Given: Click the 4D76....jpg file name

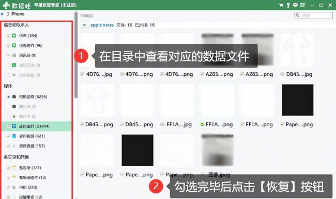Looking at the screenshot, I should pyautogui.click(x=99, y=74).
